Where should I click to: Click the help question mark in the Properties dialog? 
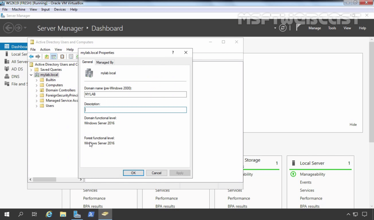[x=173, y=53]
